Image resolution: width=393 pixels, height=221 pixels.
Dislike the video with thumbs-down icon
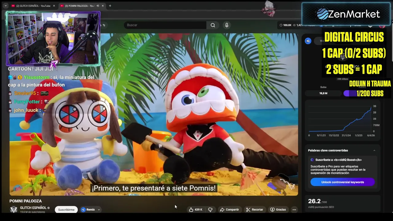click(210, 210)
